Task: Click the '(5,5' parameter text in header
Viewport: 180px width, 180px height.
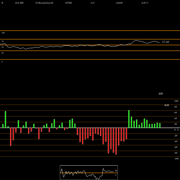Action: pos(93,3)
